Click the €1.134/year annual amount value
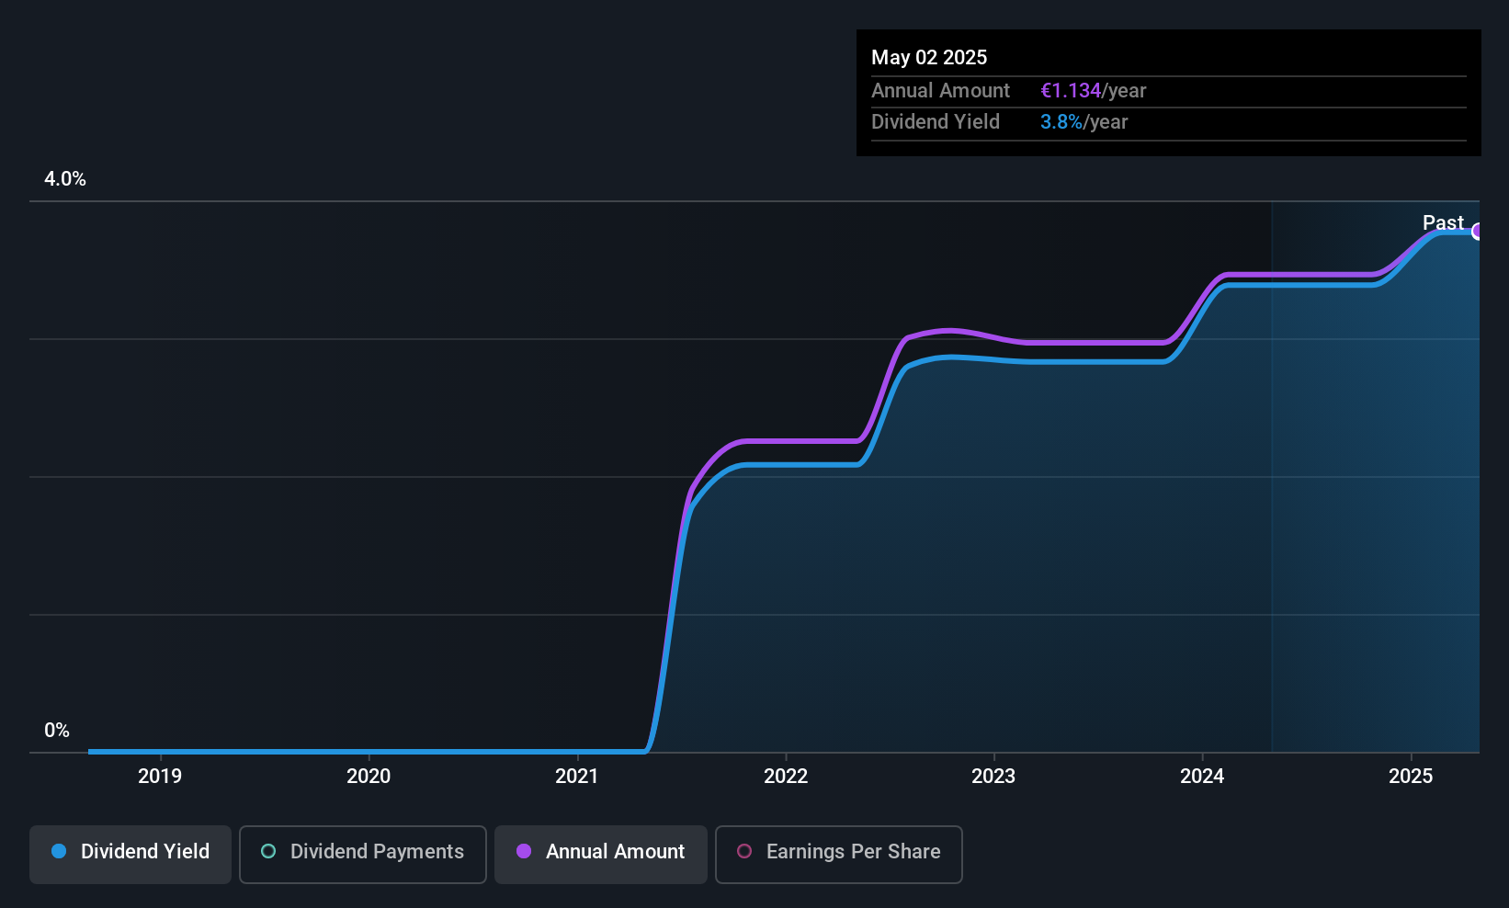 pyautogui.click(x=1094, y=90)
